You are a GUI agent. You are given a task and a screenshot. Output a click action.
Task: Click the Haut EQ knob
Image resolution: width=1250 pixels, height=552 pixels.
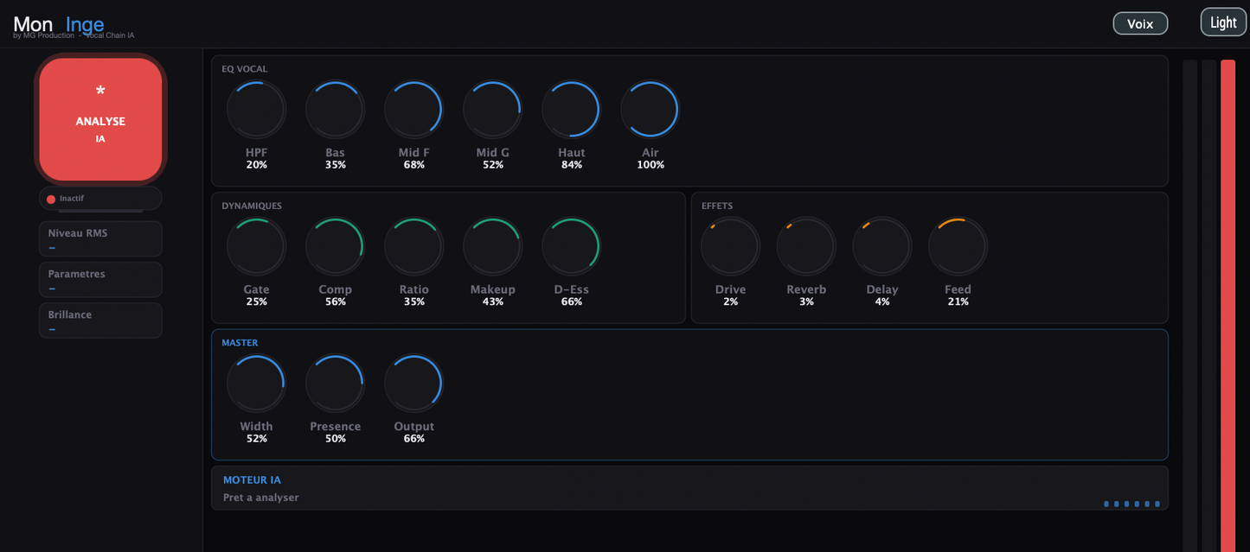pos(571,110)
